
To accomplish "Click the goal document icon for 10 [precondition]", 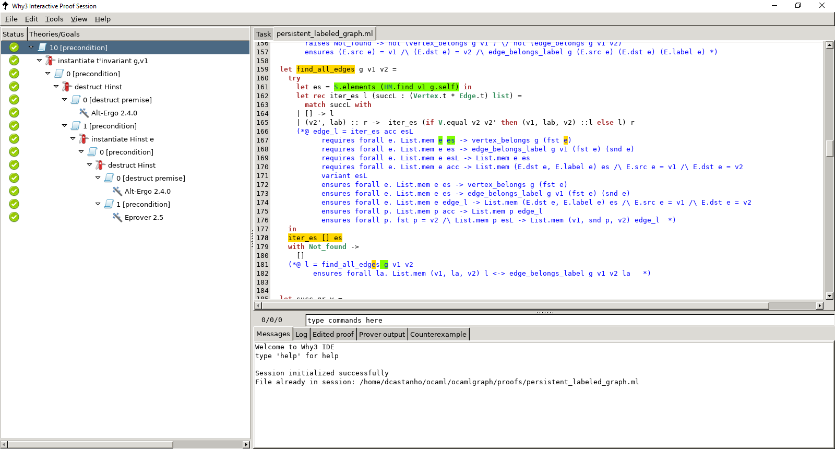I will tap(42, 48).
